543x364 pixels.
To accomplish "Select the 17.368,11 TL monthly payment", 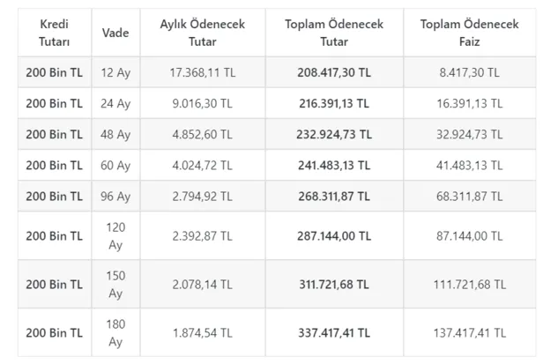I will (x=203, y=72).
